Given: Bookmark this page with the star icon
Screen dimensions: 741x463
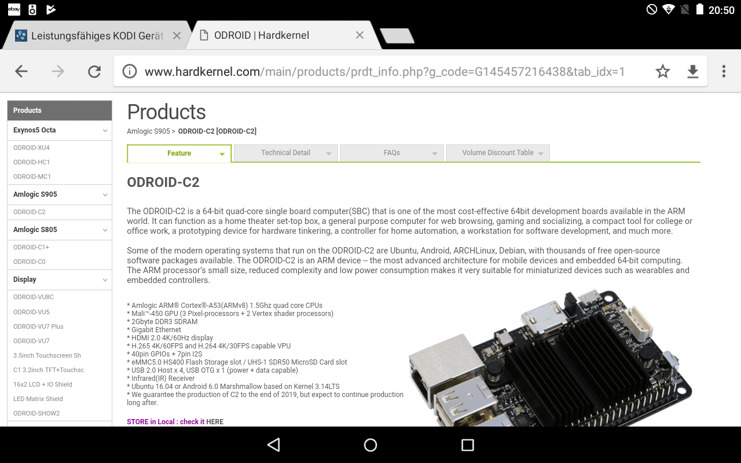Looking at the screenshot, I should 663,71.
